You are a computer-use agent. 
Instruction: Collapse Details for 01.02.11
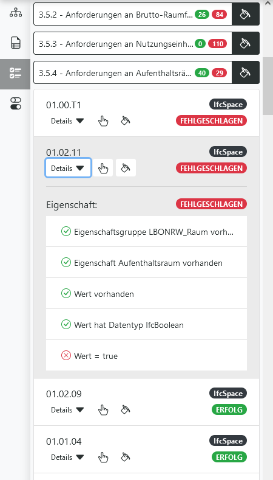click(68, 168)
